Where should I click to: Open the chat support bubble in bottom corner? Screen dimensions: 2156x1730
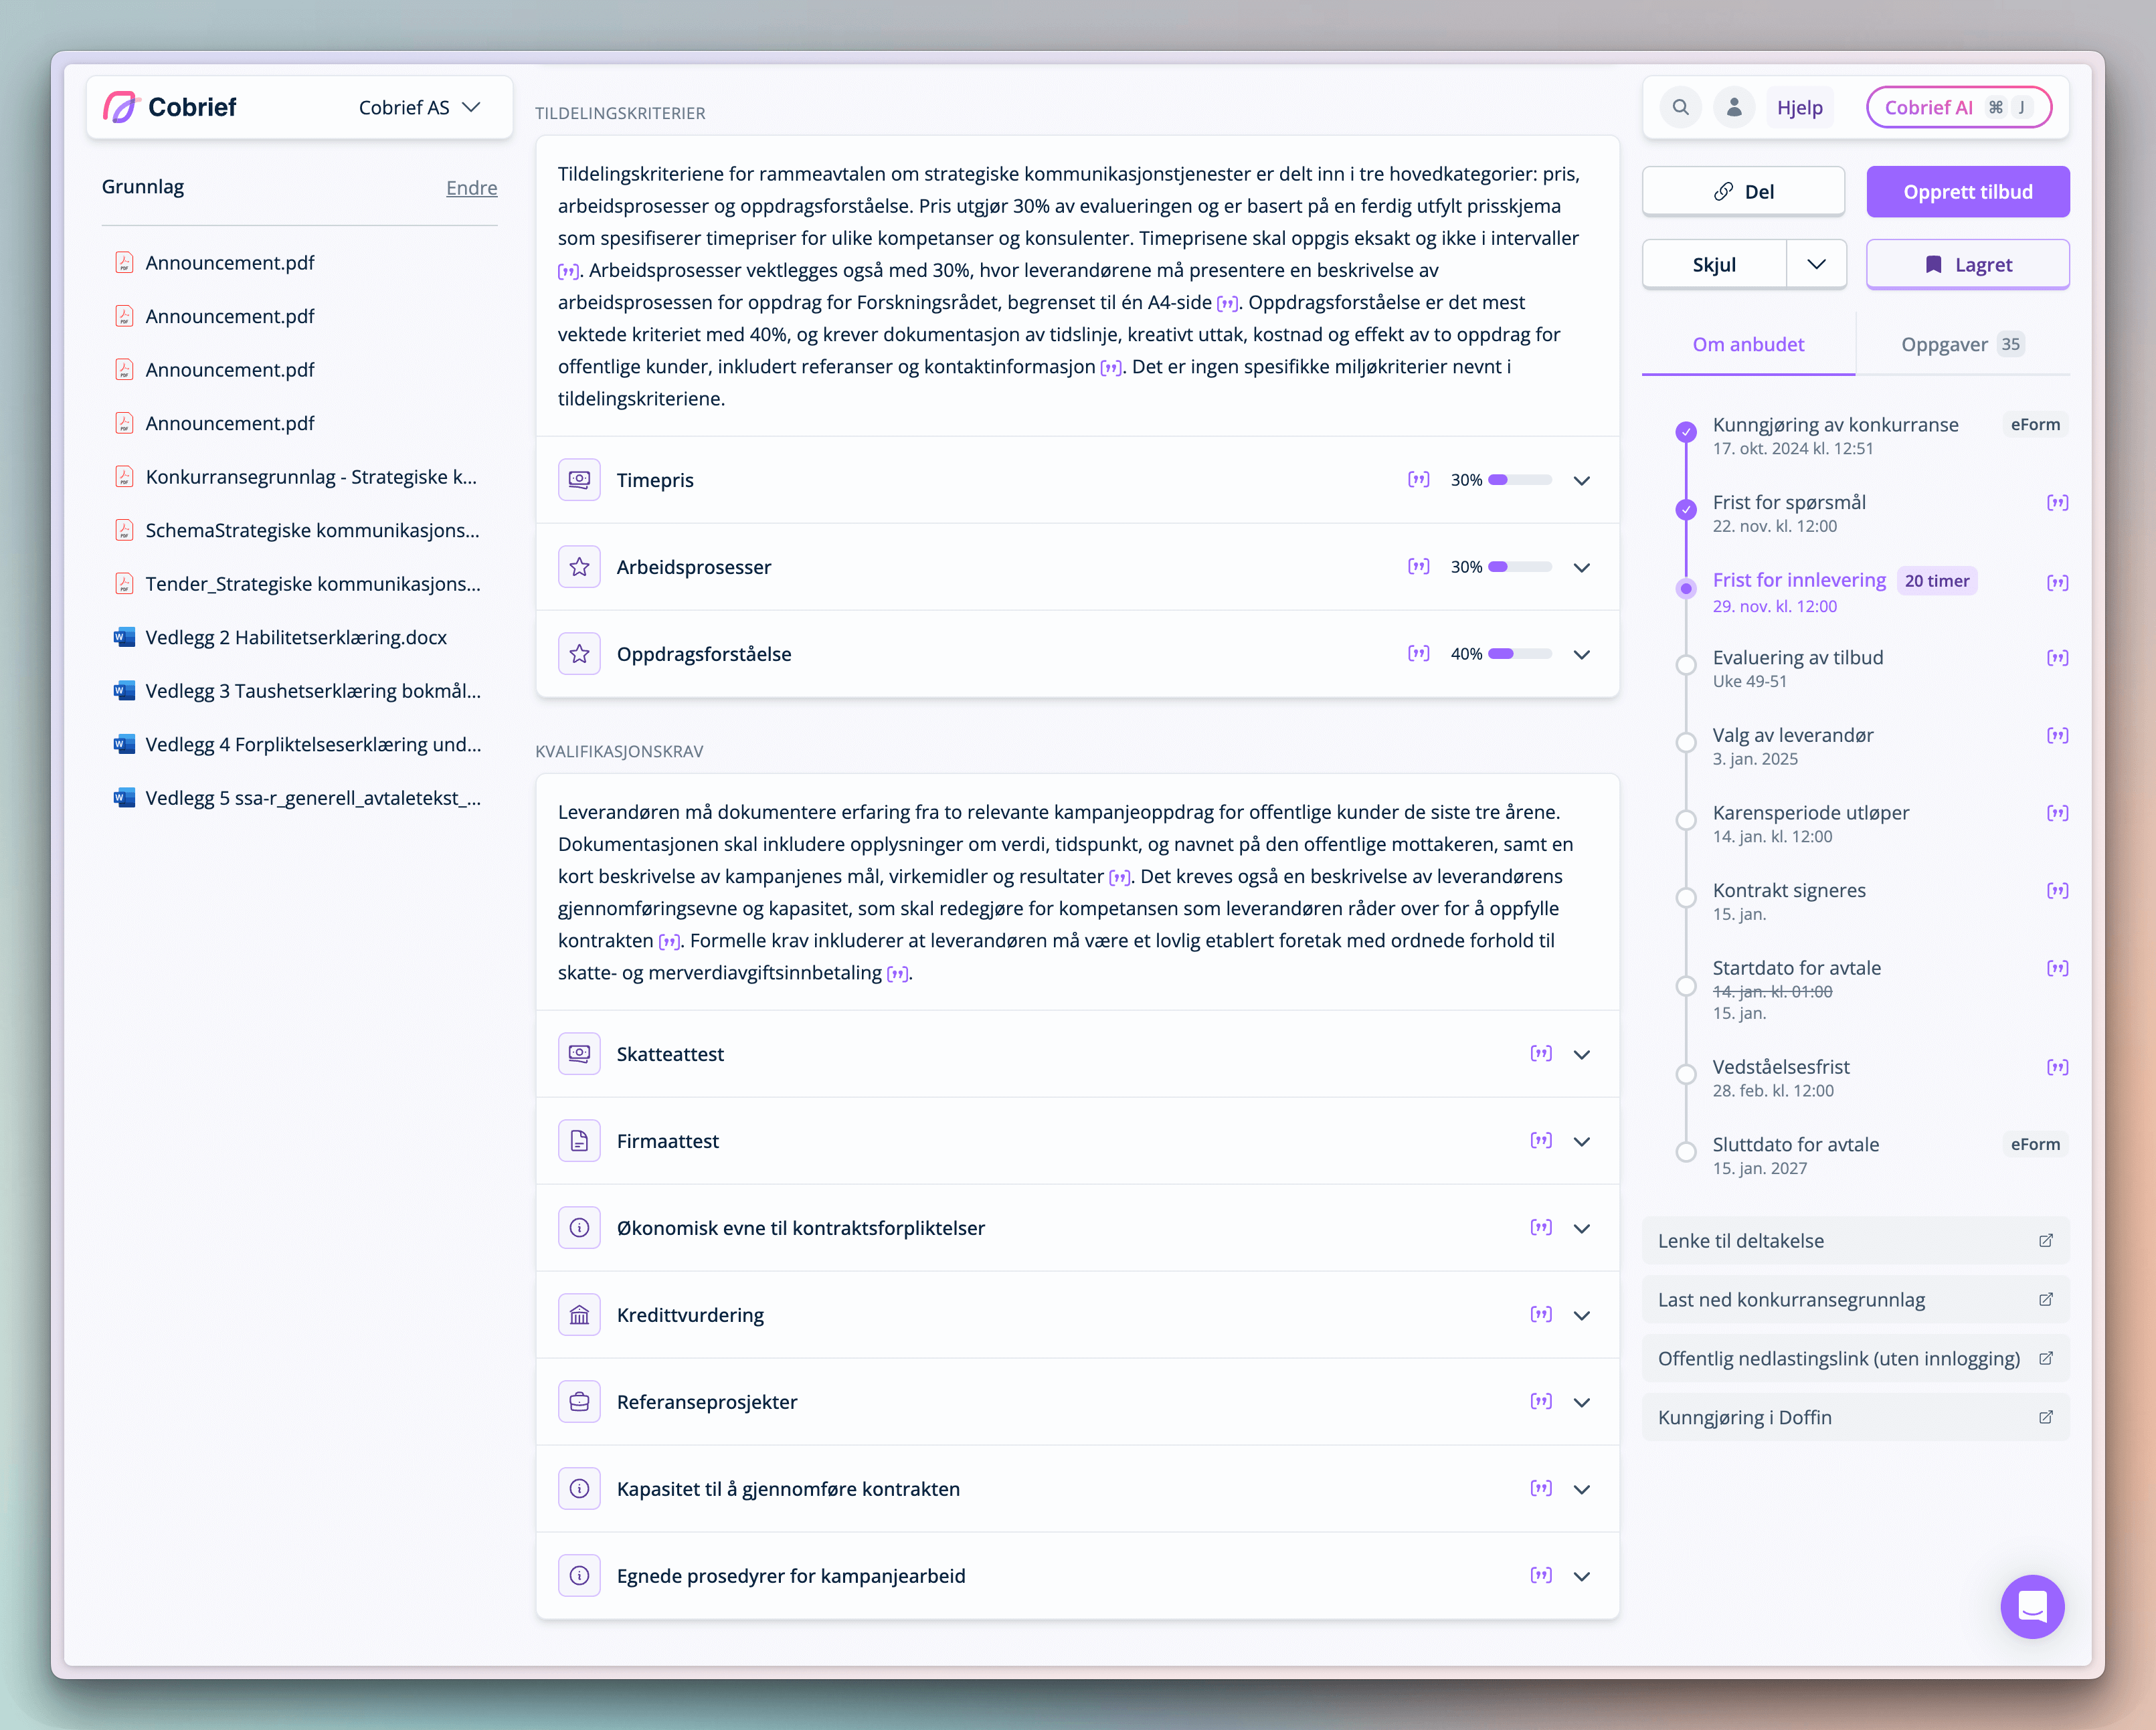(x=2032, y=1607)
